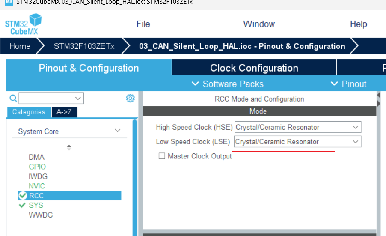Click the panel collapse arrows at right edge

(379, 99)
